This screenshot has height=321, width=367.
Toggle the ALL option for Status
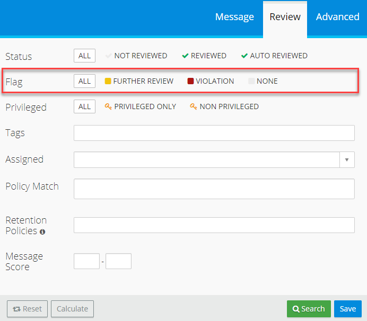pos(84,56)
